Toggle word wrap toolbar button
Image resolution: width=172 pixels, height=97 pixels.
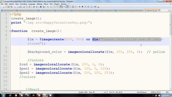(x=61, y=7)
